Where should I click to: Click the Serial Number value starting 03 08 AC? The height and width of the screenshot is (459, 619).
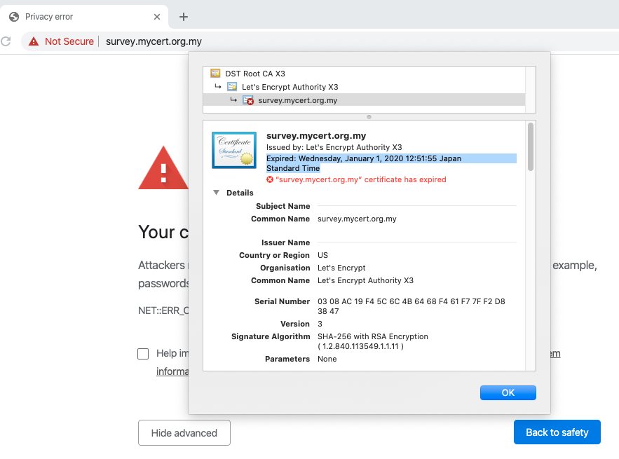411,306
